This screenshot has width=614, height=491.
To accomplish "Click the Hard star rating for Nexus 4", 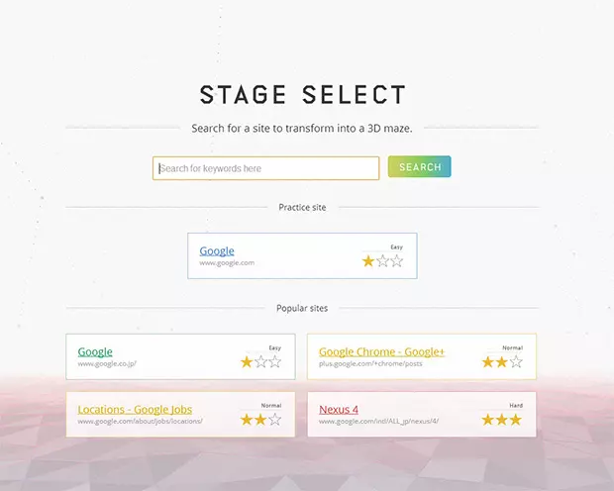I will (x=502, y=420).
